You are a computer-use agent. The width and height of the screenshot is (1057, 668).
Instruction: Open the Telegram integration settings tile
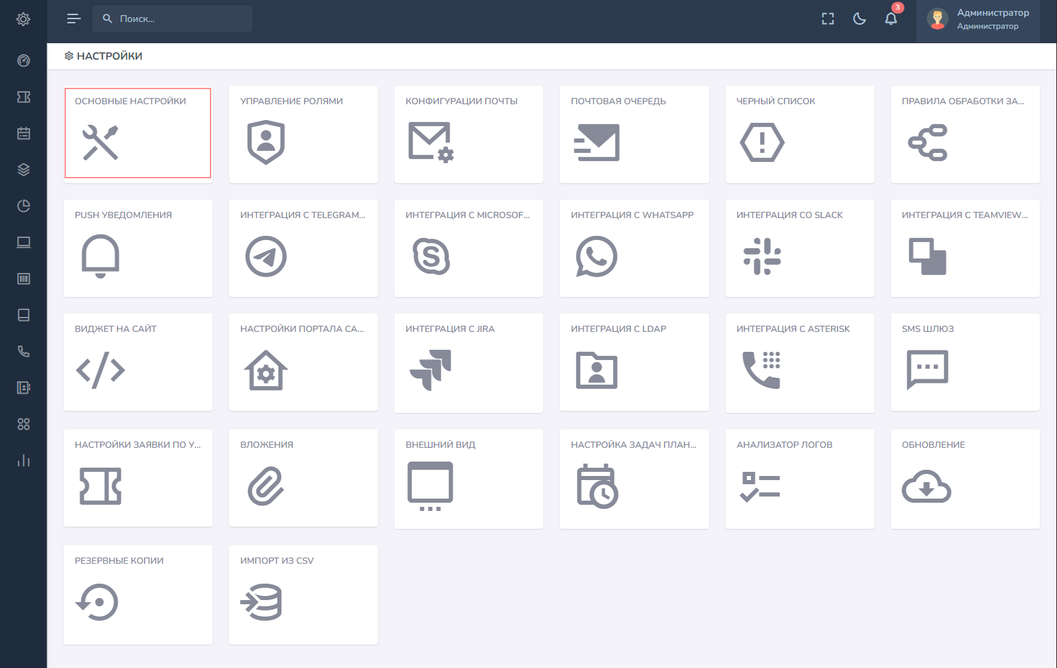click(303, 248)
